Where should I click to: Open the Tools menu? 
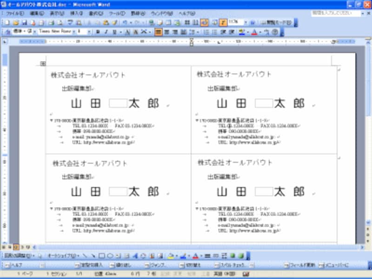coord(117,13)
